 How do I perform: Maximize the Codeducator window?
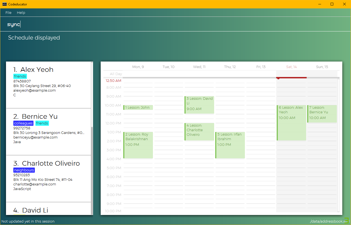[332, 4]
